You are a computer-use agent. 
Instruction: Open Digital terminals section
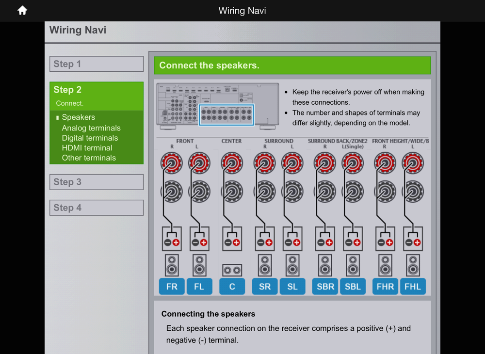coord(90,138)
